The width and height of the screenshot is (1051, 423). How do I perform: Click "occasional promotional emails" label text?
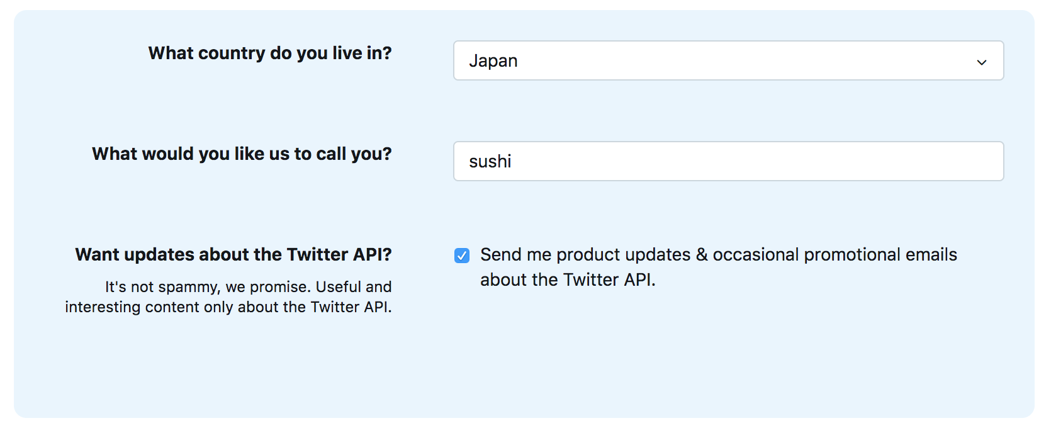click(835, 255)
